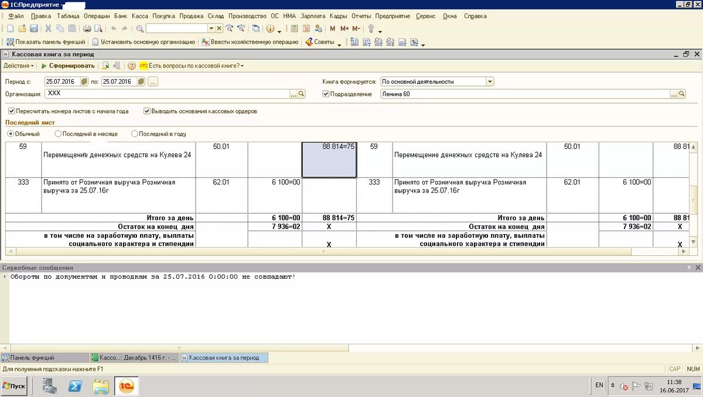Viewport: 703px width, 397px height.
Task: Click the Пуск start button
Action: point(14,386)
